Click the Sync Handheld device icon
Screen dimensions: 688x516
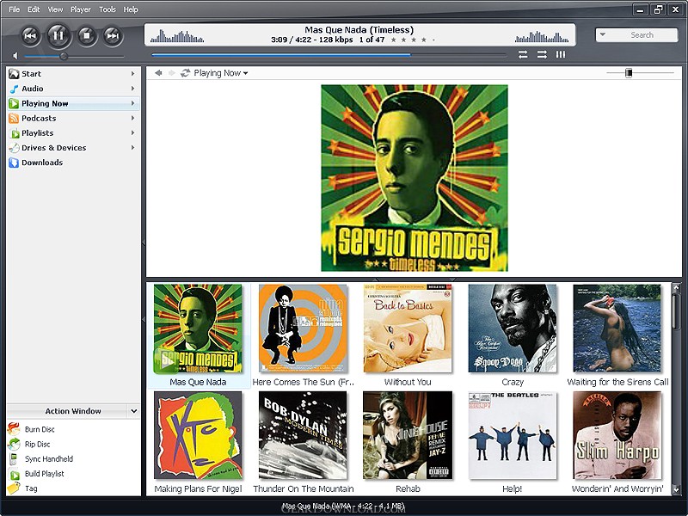pyautogui.click(x=14, y=459)
